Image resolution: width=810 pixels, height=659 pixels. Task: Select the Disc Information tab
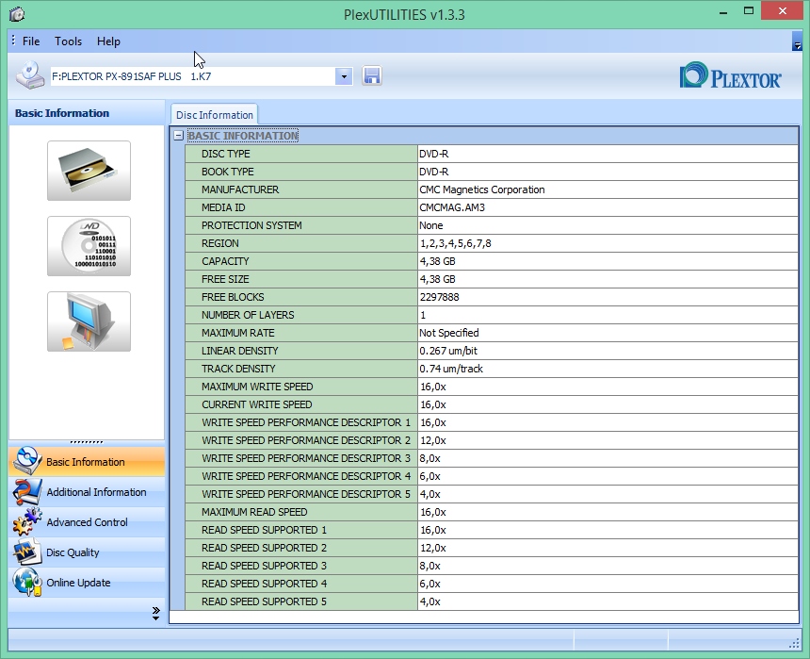214,115
